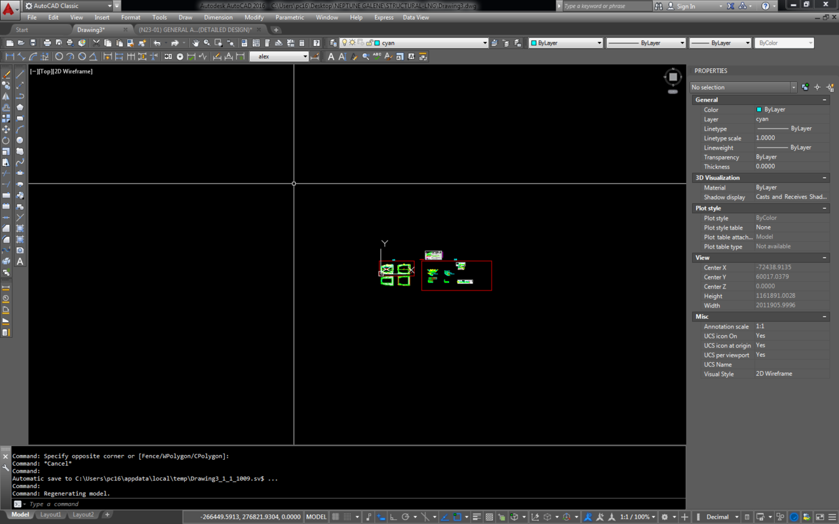This screenshot has height=524, width=839.
Task: Click the Undo arrow icon
Action: 157,43
